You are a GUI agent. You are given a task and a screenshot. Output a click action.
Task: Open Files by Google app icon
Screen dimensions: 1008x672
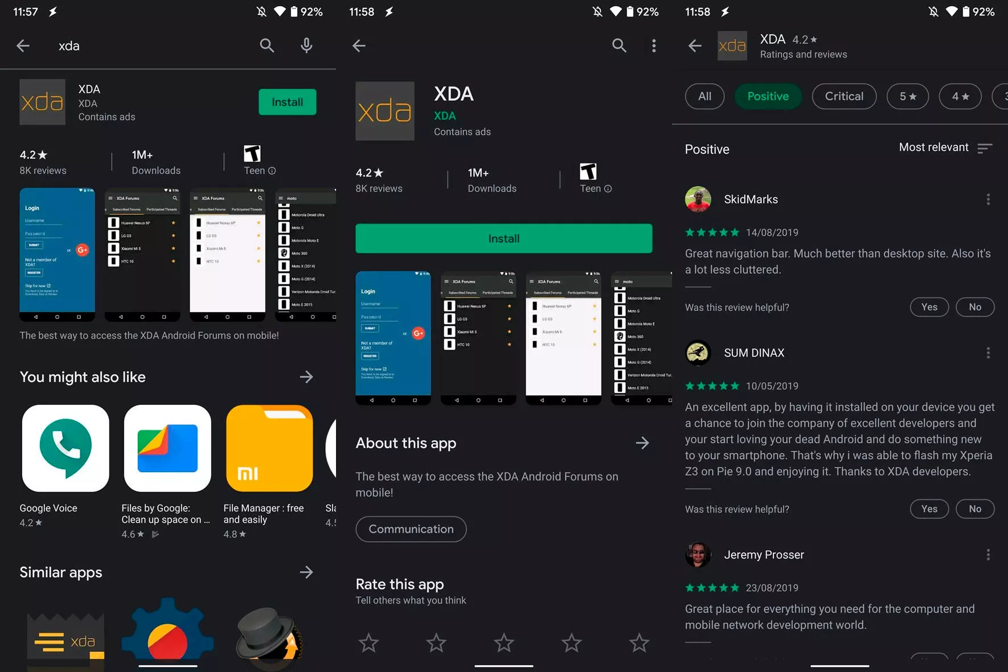tap(167, 448)
